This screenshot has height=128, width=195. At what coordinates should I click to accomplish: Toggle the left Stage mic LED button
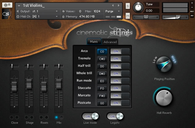point(27,117)
